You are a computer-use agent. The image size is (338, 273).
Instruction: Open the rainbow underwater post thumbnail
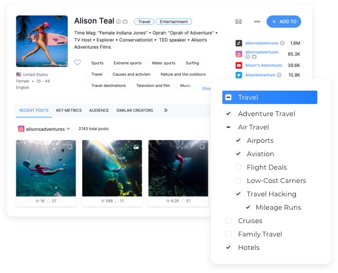point(112,168)
